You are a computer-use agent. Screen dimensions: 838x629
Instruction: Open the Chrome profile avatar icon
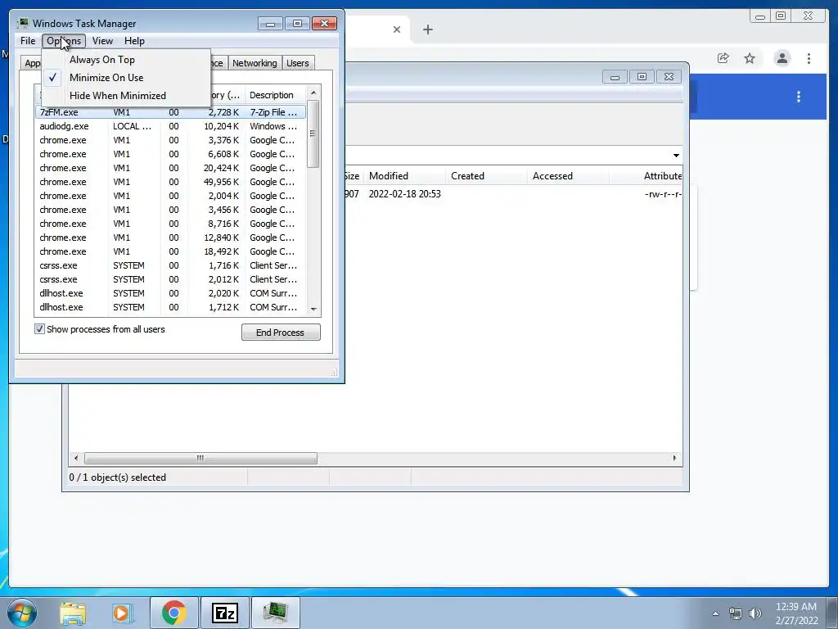pyautogui.click(x=782, y=58)
